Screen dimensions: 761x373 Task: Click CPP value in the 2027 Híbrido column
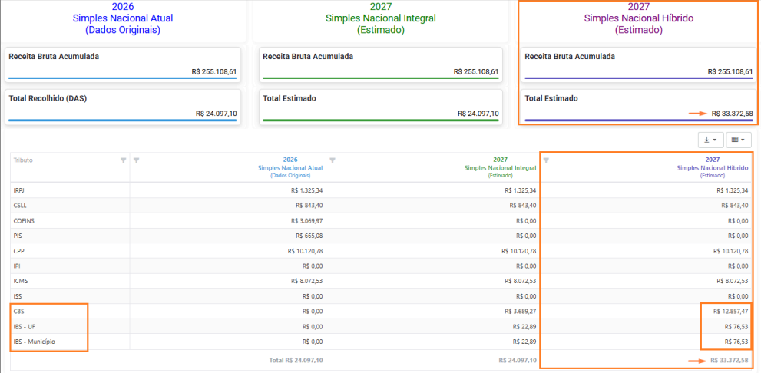pos(731,251)
